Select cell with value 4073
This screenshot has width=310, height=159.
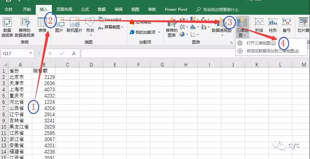click(x=44, y=89)
